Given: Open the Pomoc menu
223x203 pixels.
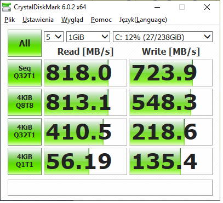Looking at the screenshot, I should point(101,20).
